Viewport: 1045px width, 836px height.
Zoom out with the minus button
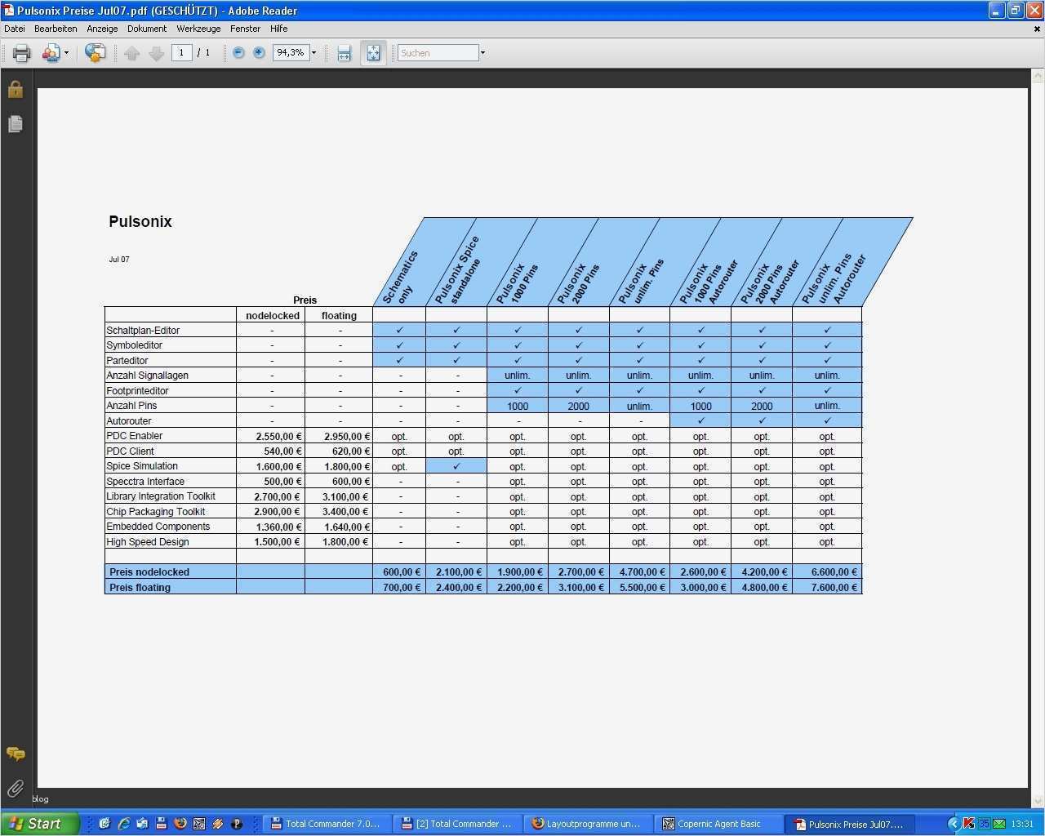point(238,52)
